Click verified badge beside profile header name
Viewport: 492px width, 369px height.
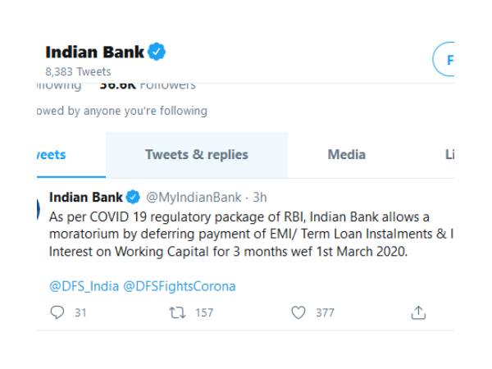point(157,52)
